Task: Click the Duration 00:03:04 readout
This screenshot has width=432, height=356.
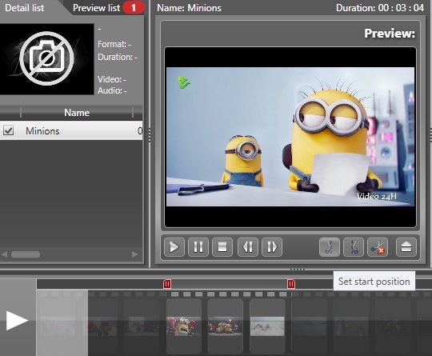Action: click(x=380, y=8)
